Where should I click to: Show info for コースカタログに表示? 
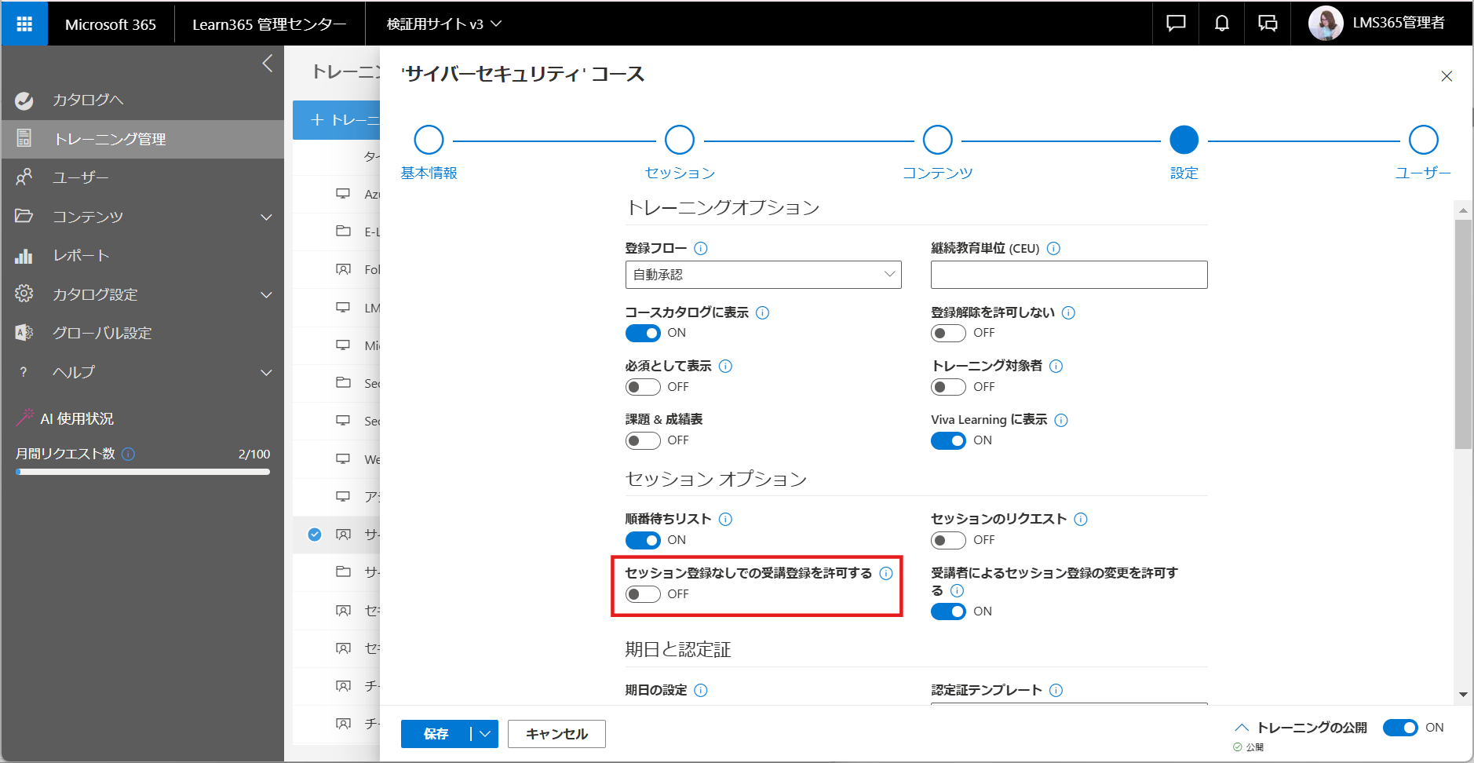(x=762, y=312)
